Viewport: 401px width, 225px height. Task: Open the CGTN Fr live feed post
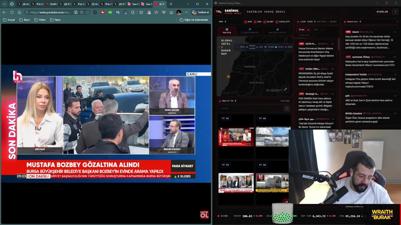(x=316, y=52)
